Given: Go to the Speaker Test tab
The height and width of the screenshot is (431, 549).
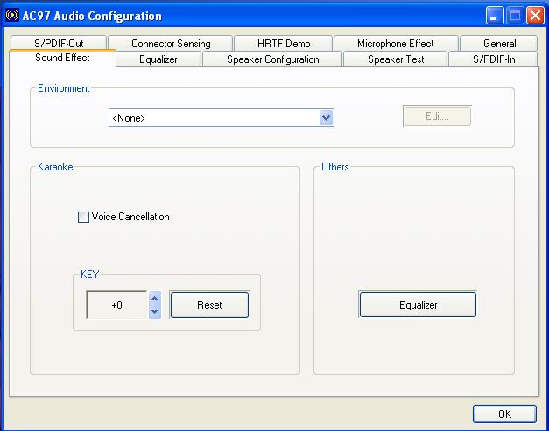Looking at the screenshot, I should [x=395, y=59].
